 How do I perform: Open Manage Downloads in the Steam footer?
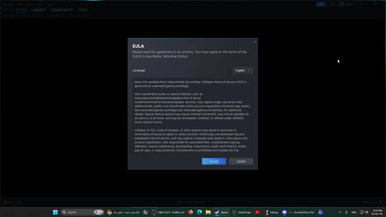click(191, 202)
